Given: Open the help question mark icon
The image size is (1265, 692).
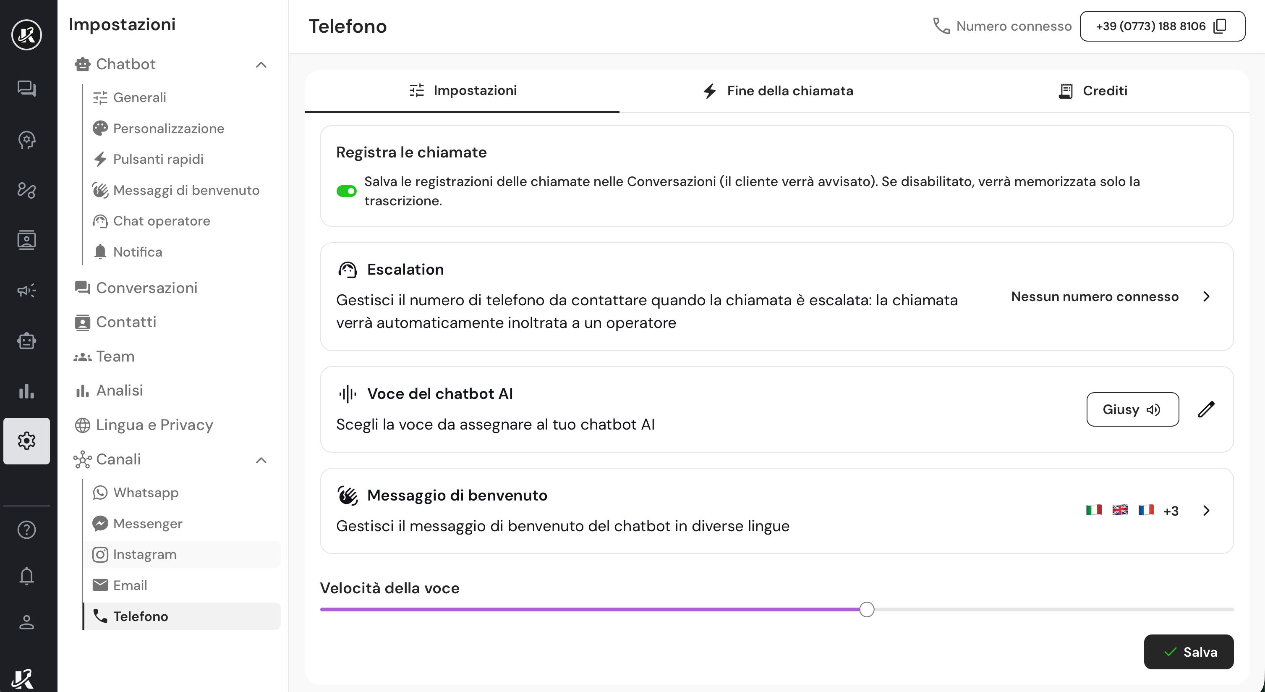Looking at the screenshot, I should tap(26, 529).
